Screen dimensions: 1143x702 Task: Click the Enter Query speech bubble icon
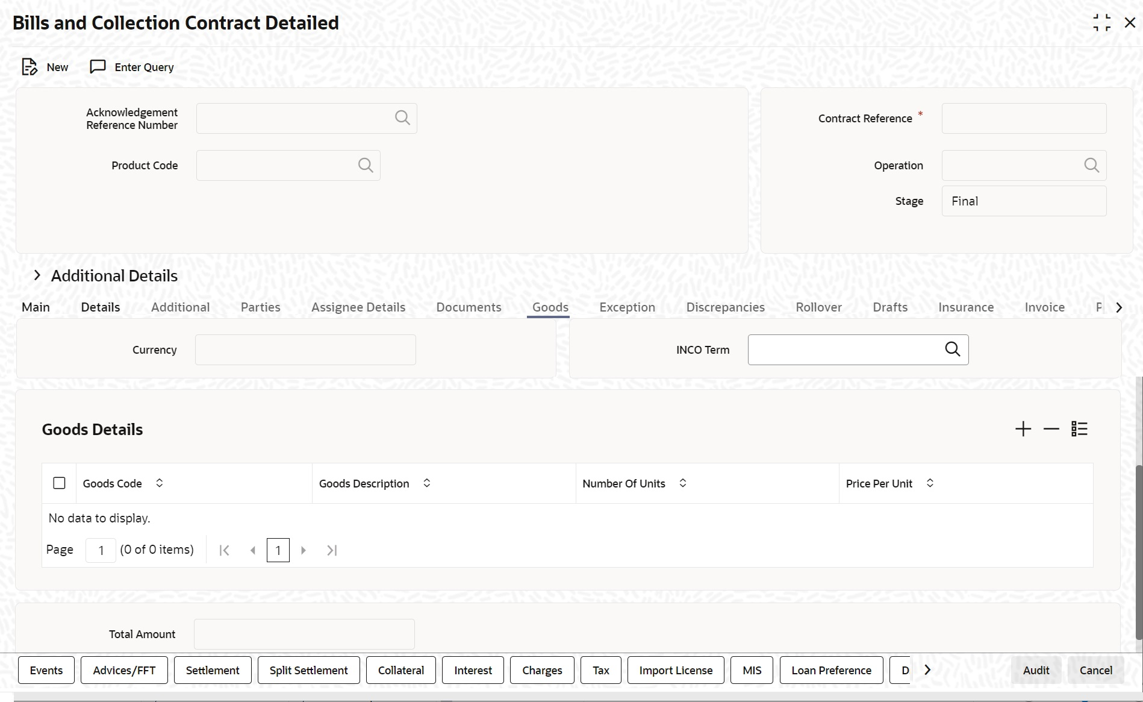[x=98, y=67]
